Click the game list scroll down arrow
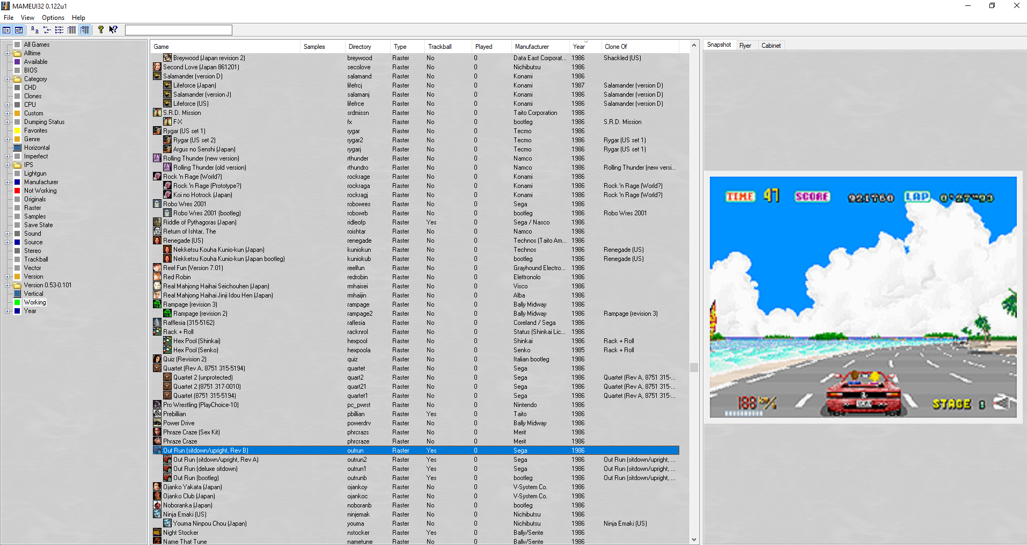1027x545 pixels. click(694, 540)
